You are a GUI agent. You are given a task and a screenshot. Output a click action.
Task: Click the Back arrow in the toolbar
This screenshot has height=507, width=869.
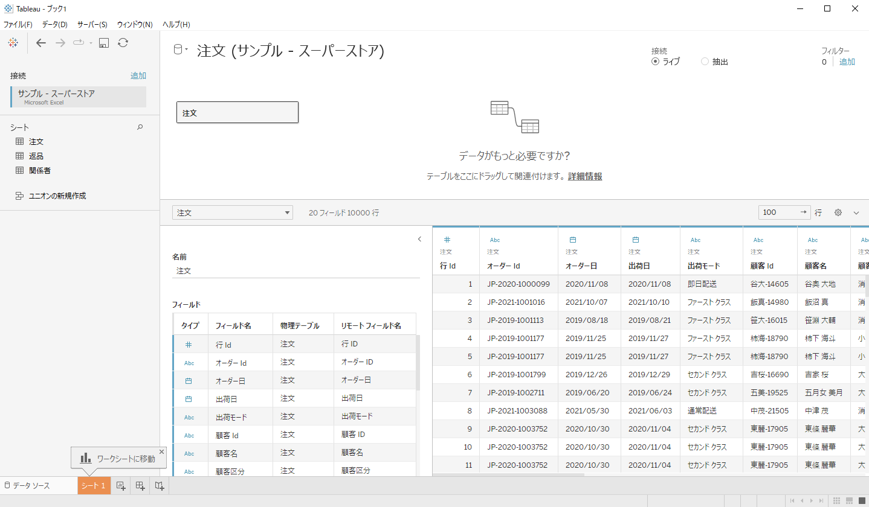click(x=41, y=43)
